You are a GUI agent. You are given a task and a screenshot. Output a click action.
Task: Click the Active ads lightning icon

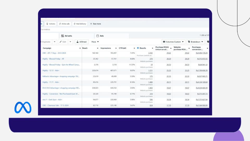coord(60,24)
